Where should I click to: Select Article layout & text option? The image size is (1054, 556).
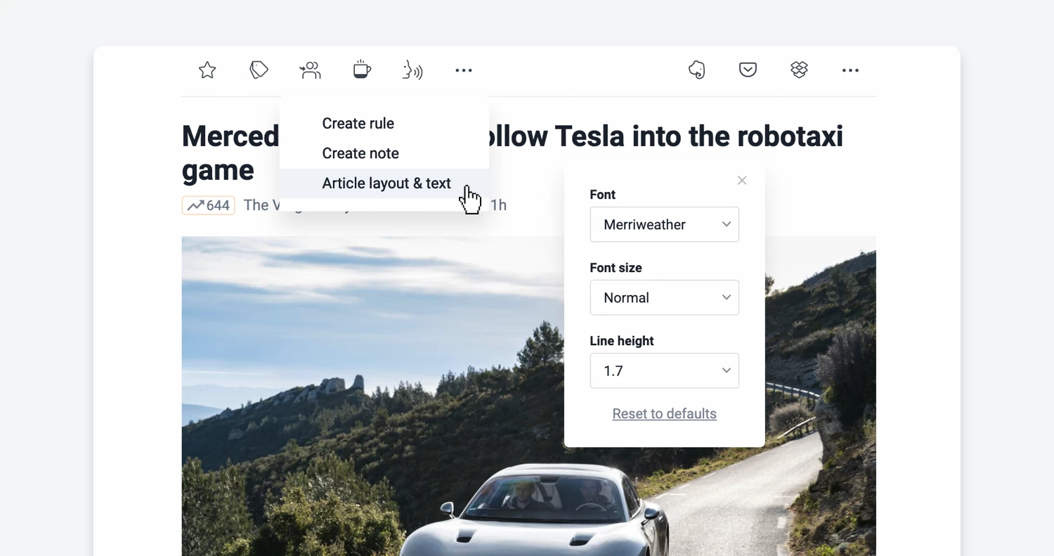386,183
